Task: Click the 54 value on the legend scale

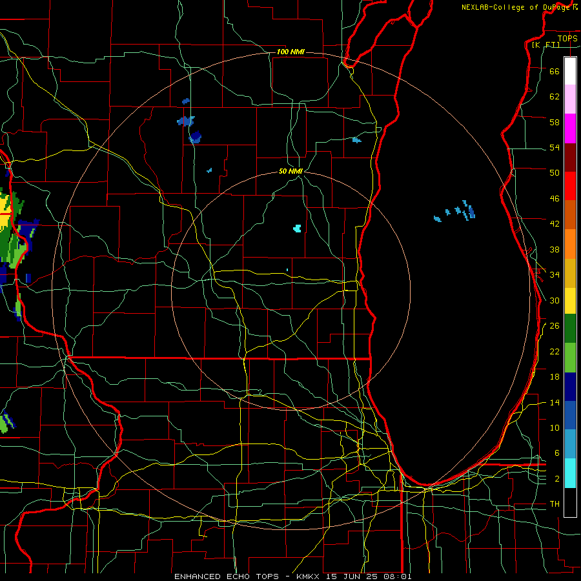Action: [555, 148]
